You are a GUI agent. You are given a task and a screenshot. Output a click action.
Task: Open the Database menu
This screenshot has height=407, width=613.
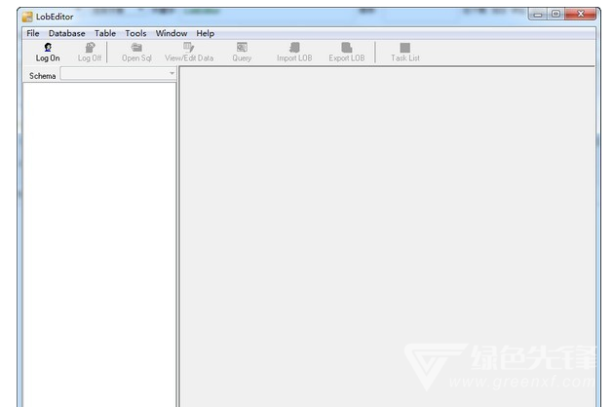(x=67, y=33)
